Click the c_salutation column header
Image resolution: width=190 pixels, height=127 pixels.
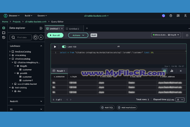59,76
